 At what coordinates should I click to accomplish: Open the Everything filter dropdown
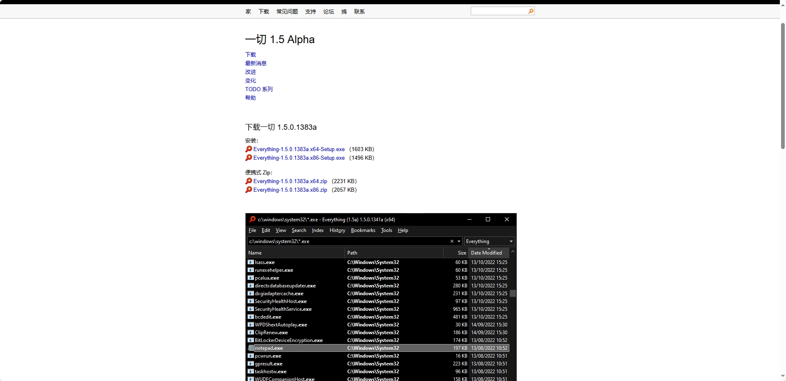(489, 241)
